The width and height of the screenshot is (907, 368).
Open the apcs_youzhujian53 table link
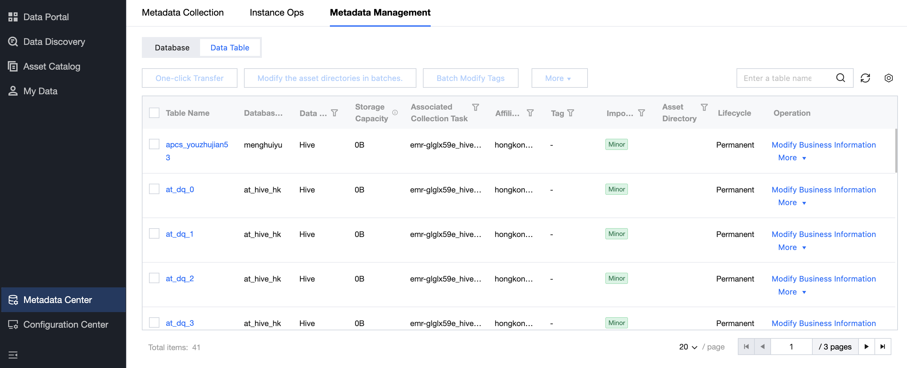pos(196,145)
